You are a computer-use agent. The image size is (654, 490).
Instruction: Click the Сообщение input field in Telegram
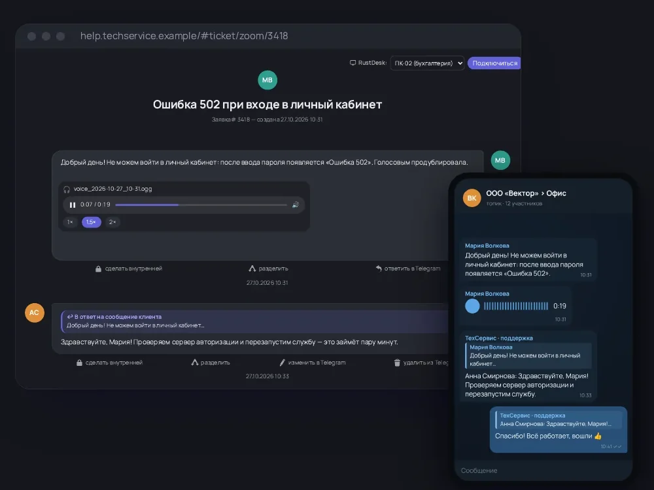point(543,470)
